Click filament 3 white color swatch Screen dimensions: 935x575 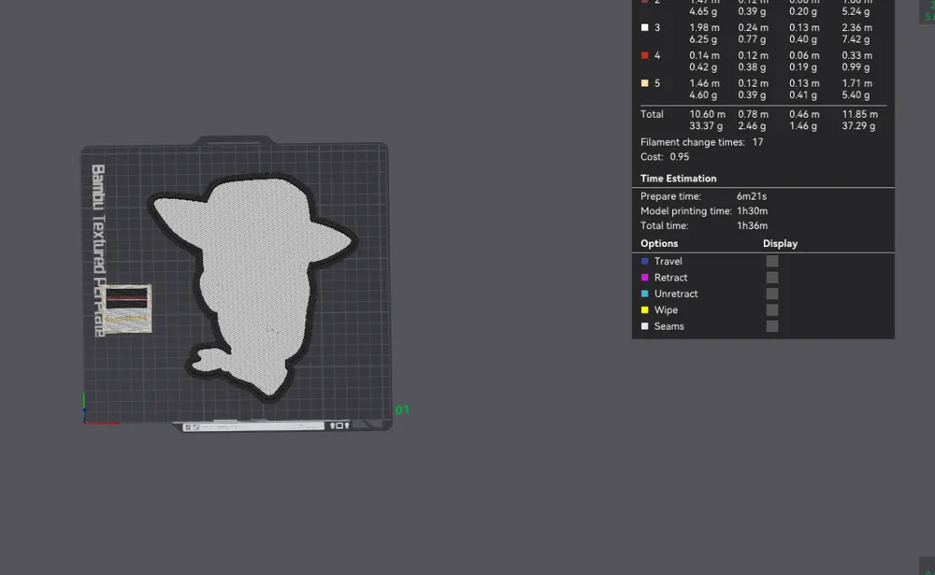(644, 27)
